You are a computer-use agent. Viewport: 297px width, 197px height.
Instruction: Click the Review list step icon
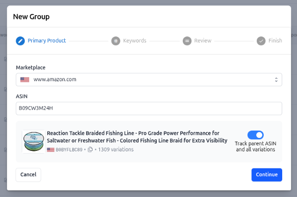pyautogui.click(x=187, y=41)
